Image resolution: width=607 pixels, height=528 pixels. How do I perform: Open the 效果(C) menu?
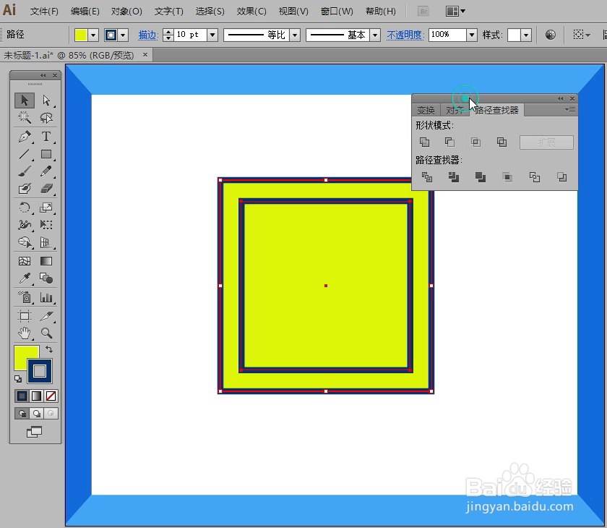click(x=251, y=12)
